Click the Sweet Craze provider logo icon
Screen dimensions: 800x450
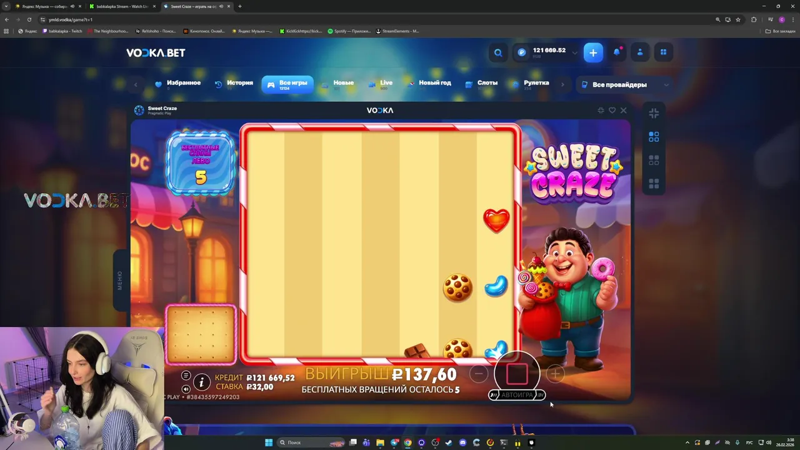(x=139, y=110)
